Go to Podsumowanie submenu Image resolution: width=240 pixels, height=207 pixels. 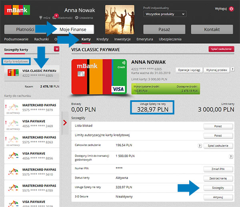pyautogui.click(x=16, y=39)
